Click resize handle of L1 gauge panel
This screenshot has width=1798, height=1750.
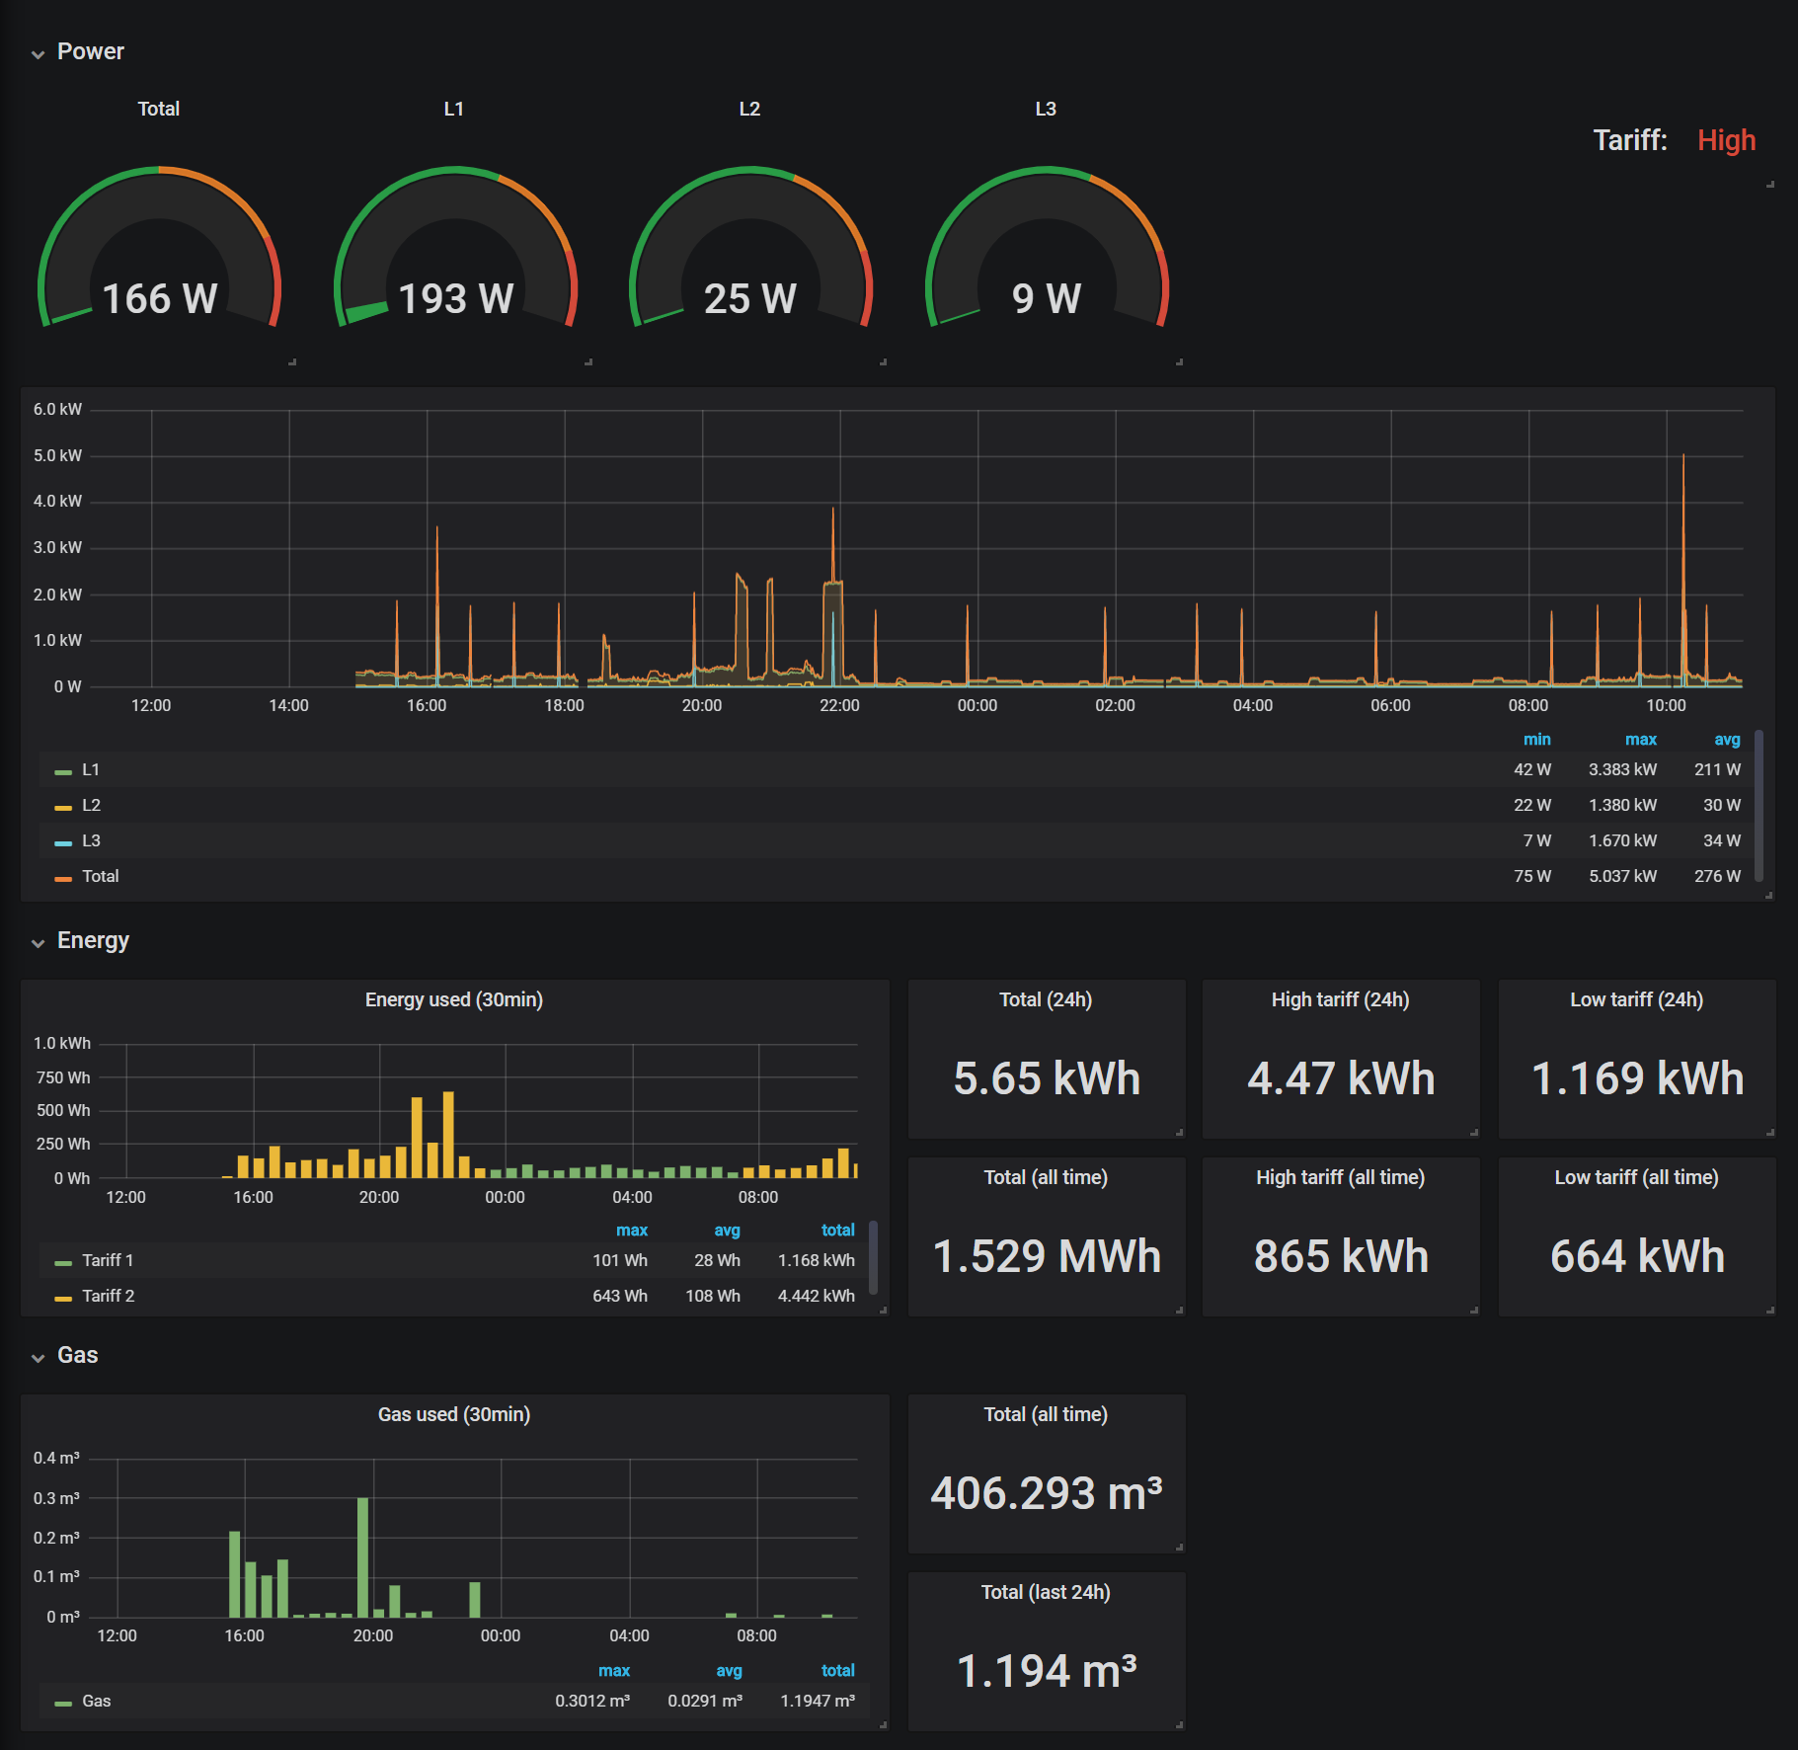tap(588, 362)
